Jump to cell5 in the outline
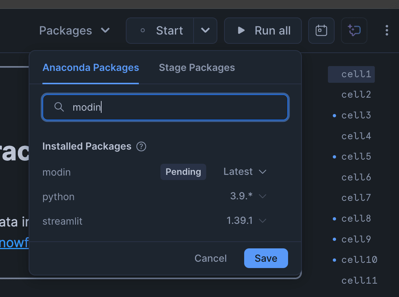The width and height of the screenshot is (399, 297). (x=356, y=157)
